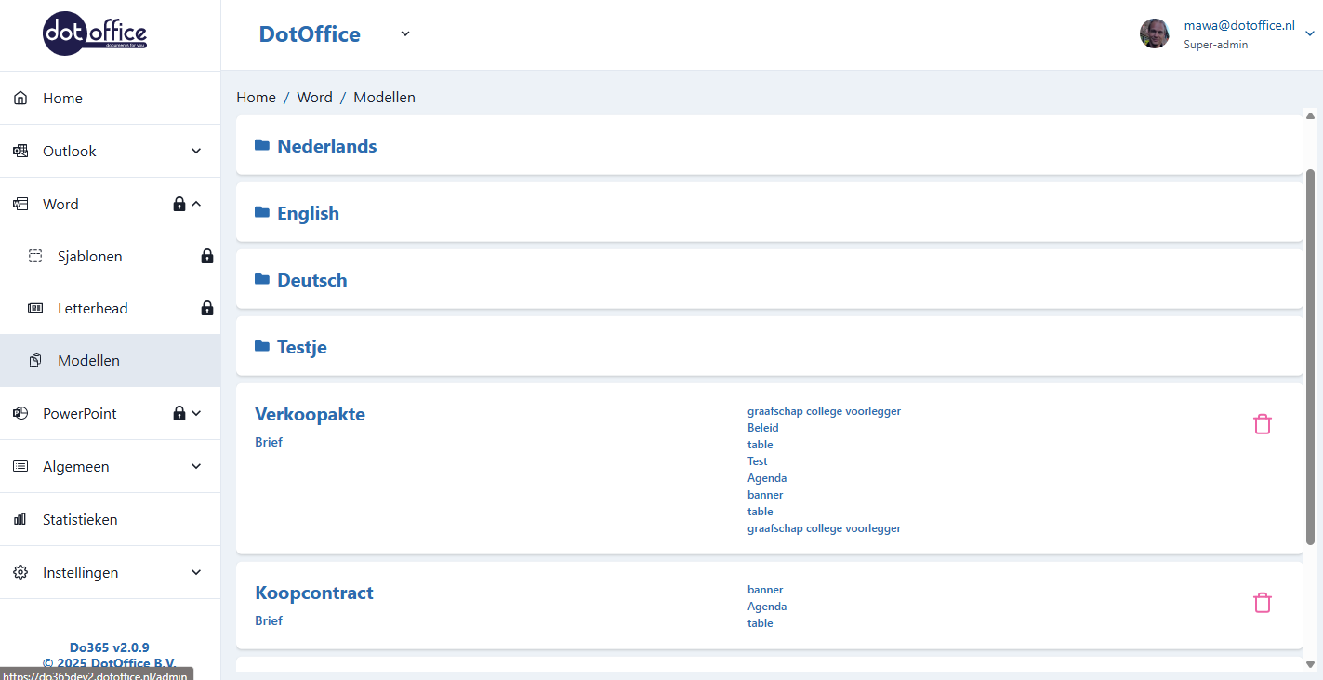This screenshot has height=680, width=1323.
Task: Expand the Instellingen menu chevron
Action: [x=196, y=573]
